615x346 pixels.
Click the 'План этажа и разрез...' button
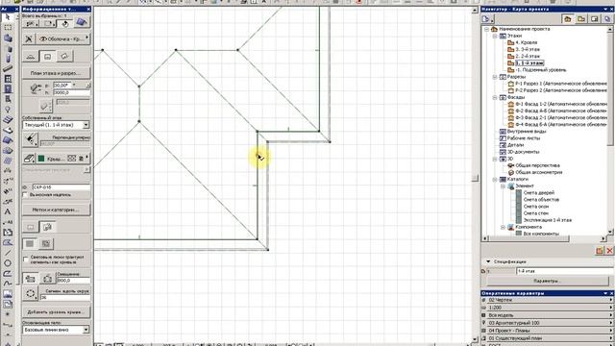(x=56, y=73)
